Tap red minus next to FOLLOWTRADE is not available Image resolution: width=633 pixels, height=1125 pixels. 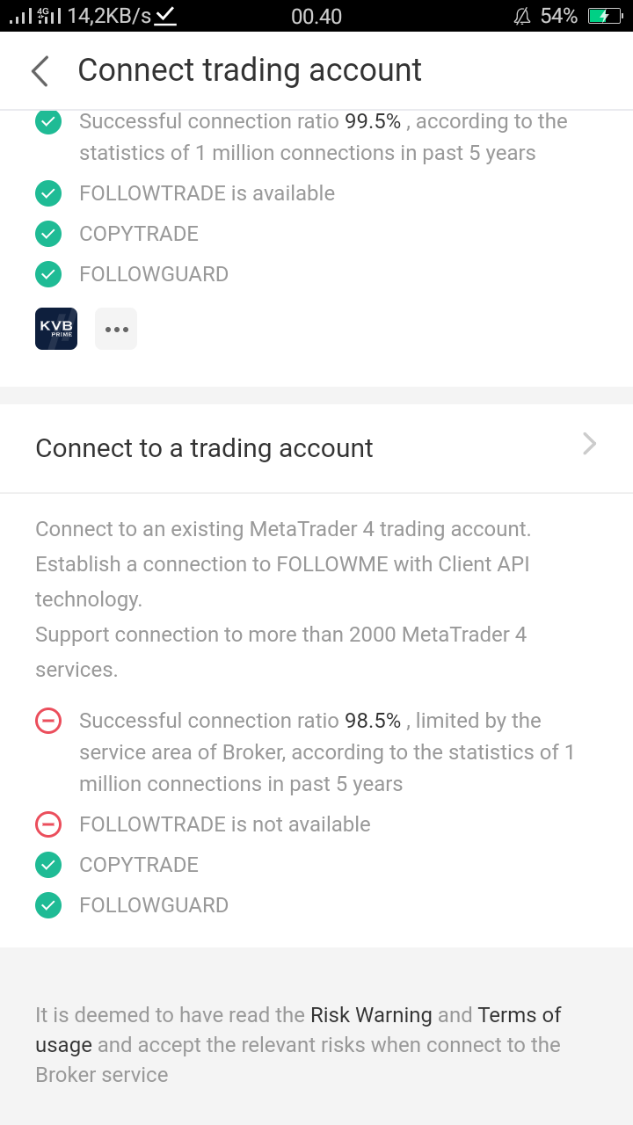click(48, 824)
